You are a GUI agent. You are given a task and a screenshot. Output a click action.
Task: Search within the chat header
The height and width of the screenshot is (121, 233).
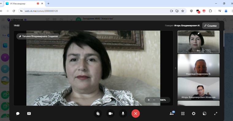(225, 20)
